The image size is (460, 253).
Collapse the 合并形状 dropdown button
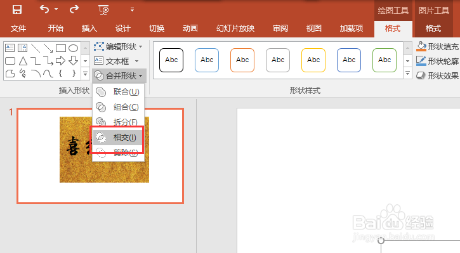point(119,76)
